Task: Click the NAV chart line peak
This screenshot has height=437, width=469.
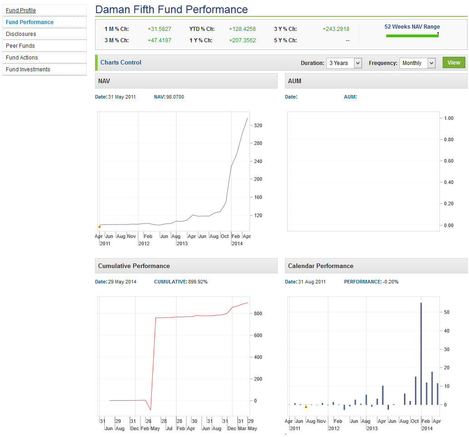Action: [247, 119]
